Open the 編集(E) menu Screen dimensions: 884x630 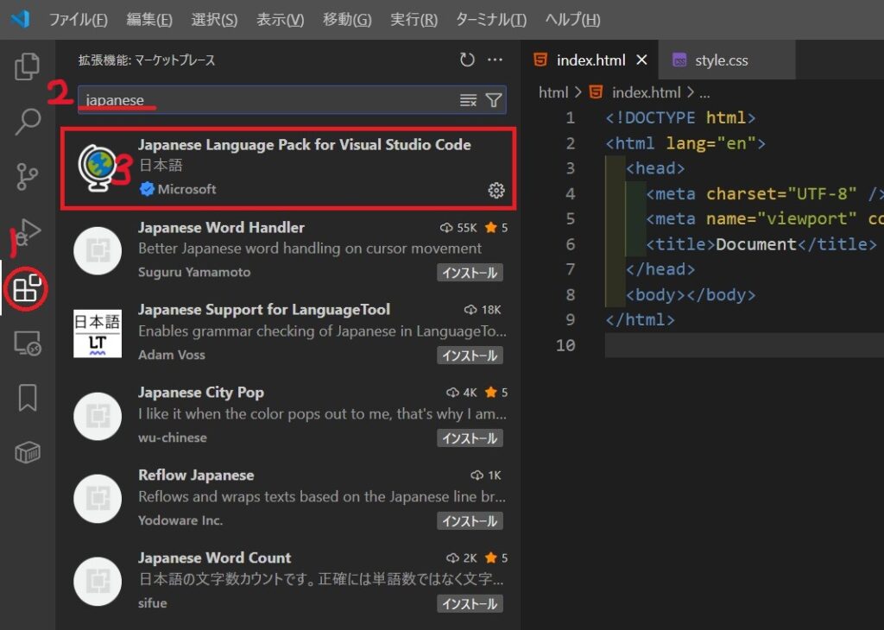tap(149, 20)
